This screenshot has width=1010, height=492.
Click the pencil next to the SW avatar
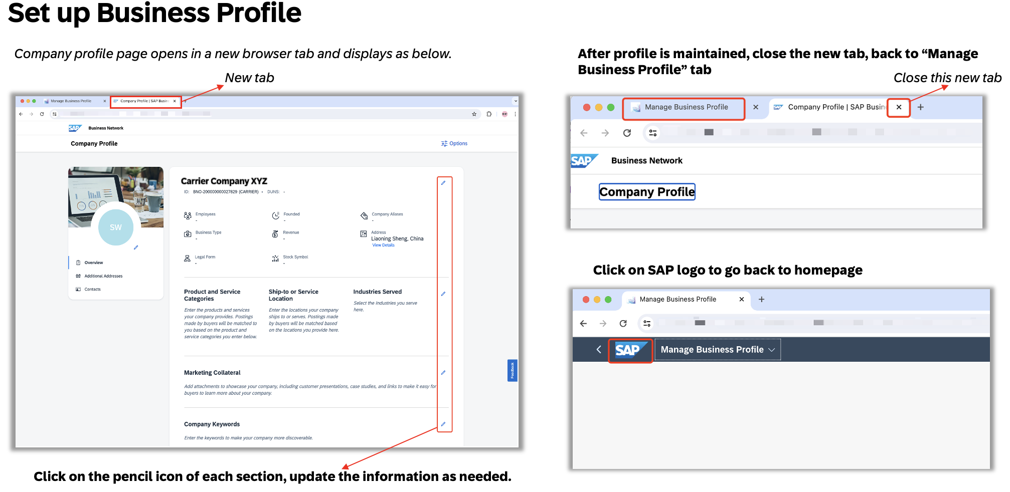pos(136,248)
